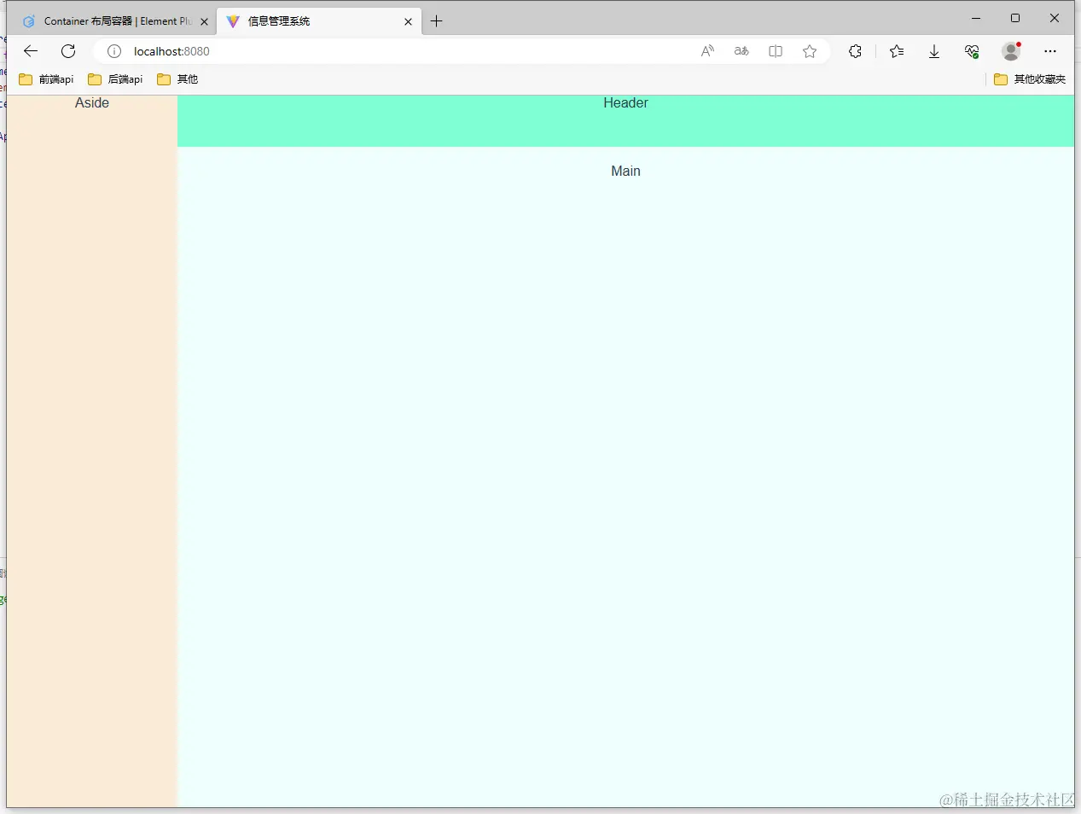Open a new browser tab
The height and width of the screenshot is (814, 1081).
[x=437, y=21]
